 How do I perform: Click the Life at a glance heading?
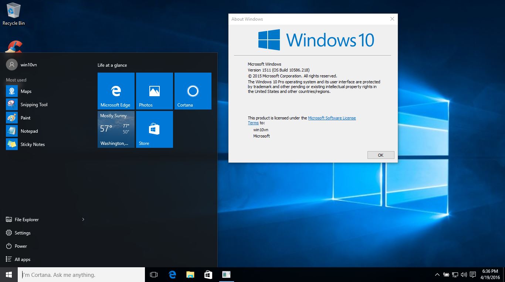tap(112, 65)
